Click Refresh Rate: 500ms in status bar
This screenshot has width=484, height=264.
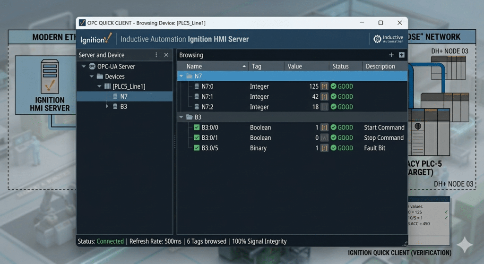(x=155, y=241)
